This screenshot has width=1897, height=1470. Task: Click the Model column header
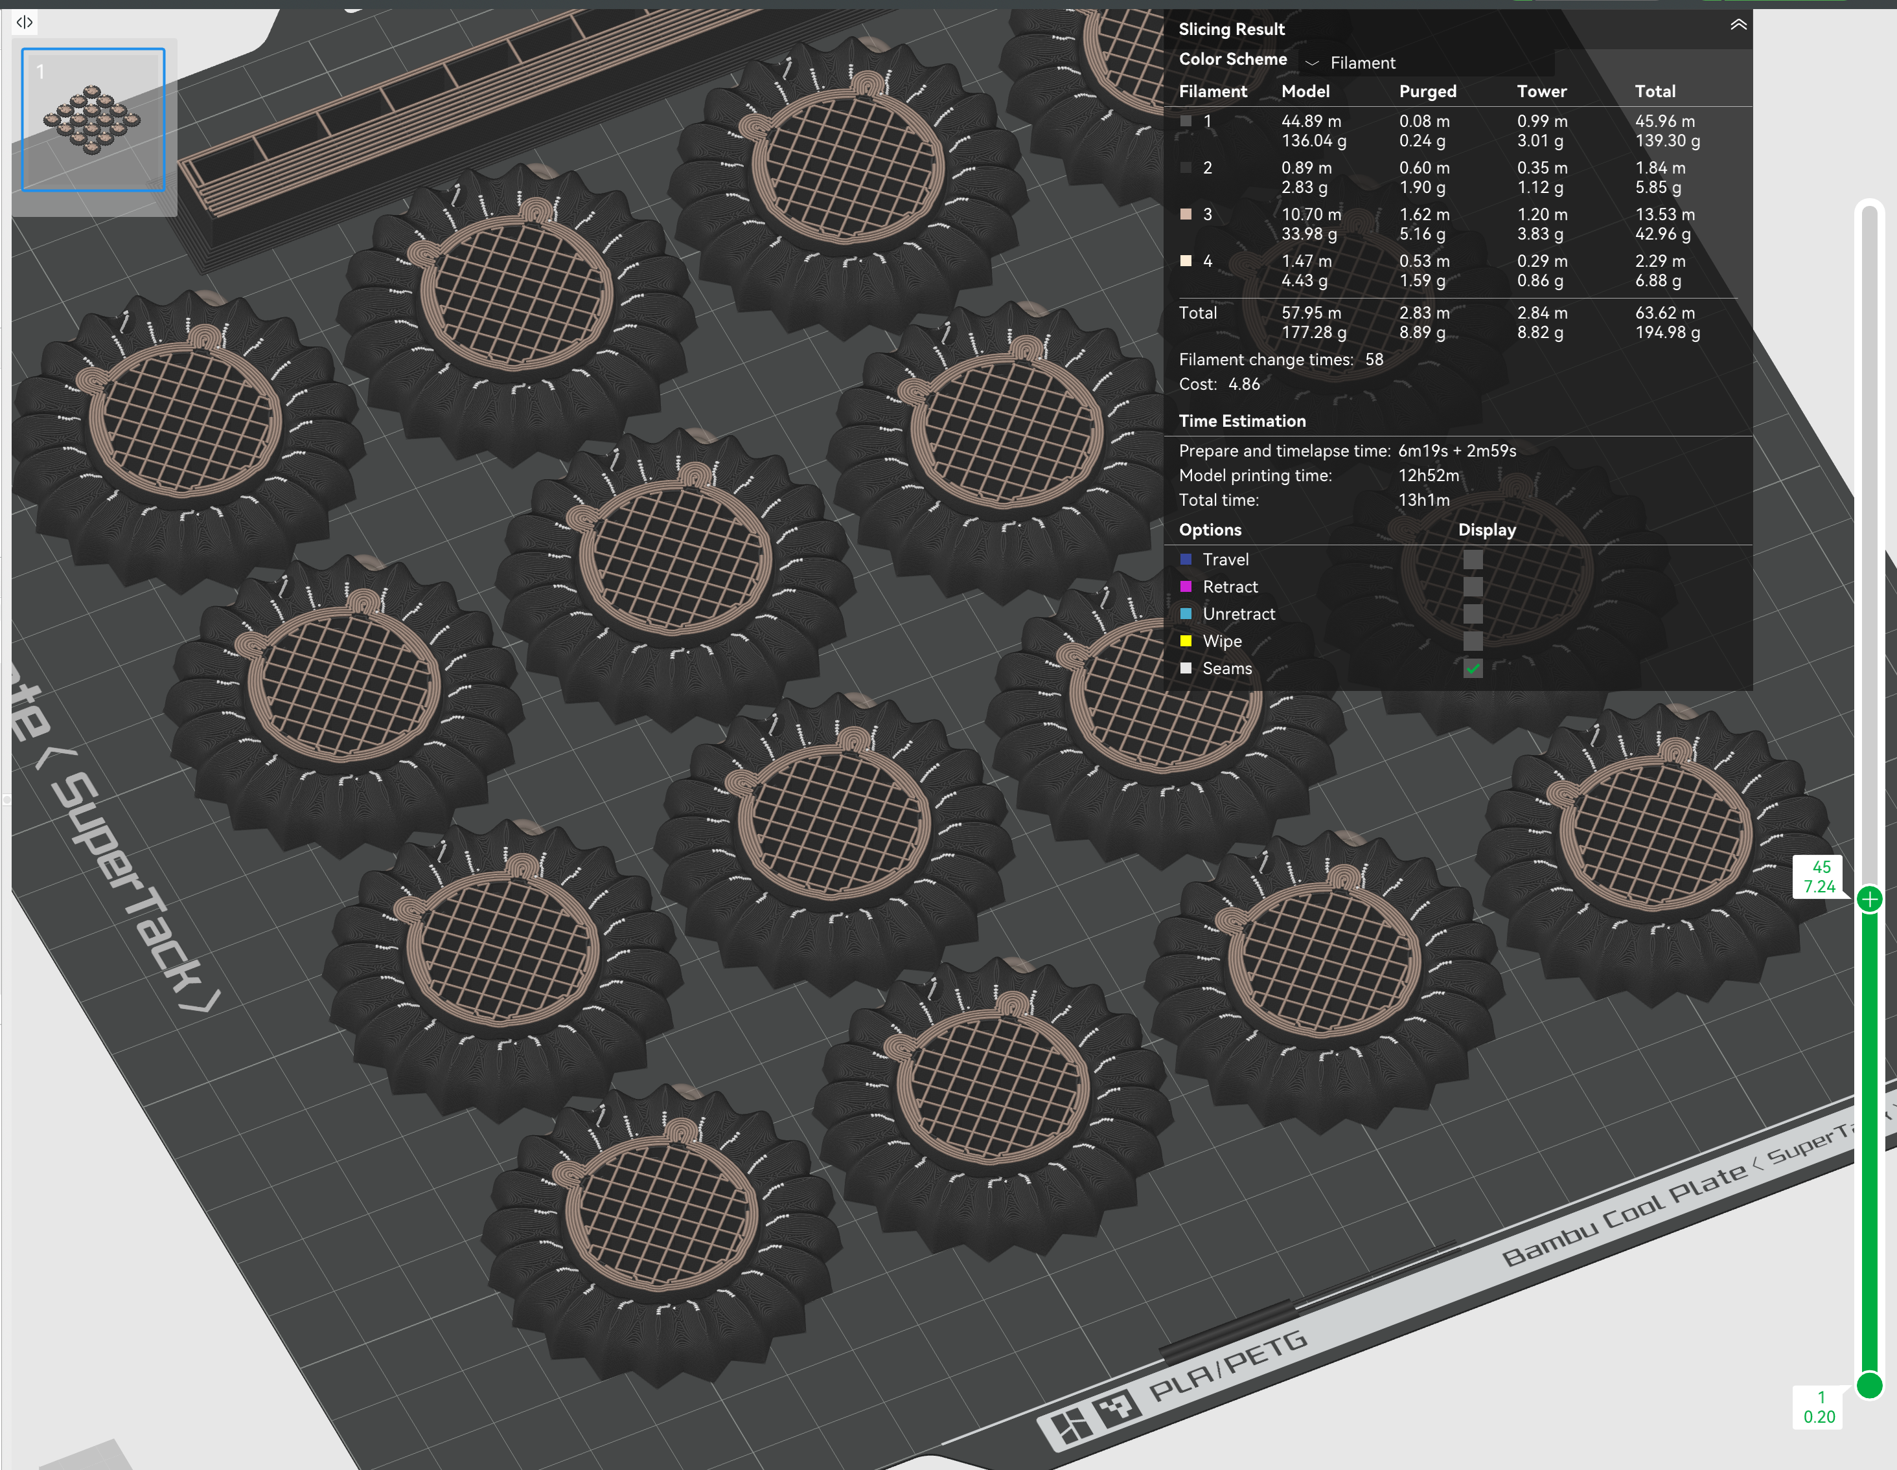tap(1305, 91)
